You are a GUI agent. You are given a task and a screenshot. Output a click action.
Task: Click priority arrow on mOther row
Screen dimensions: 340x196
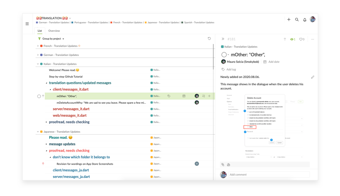[43, 96]
